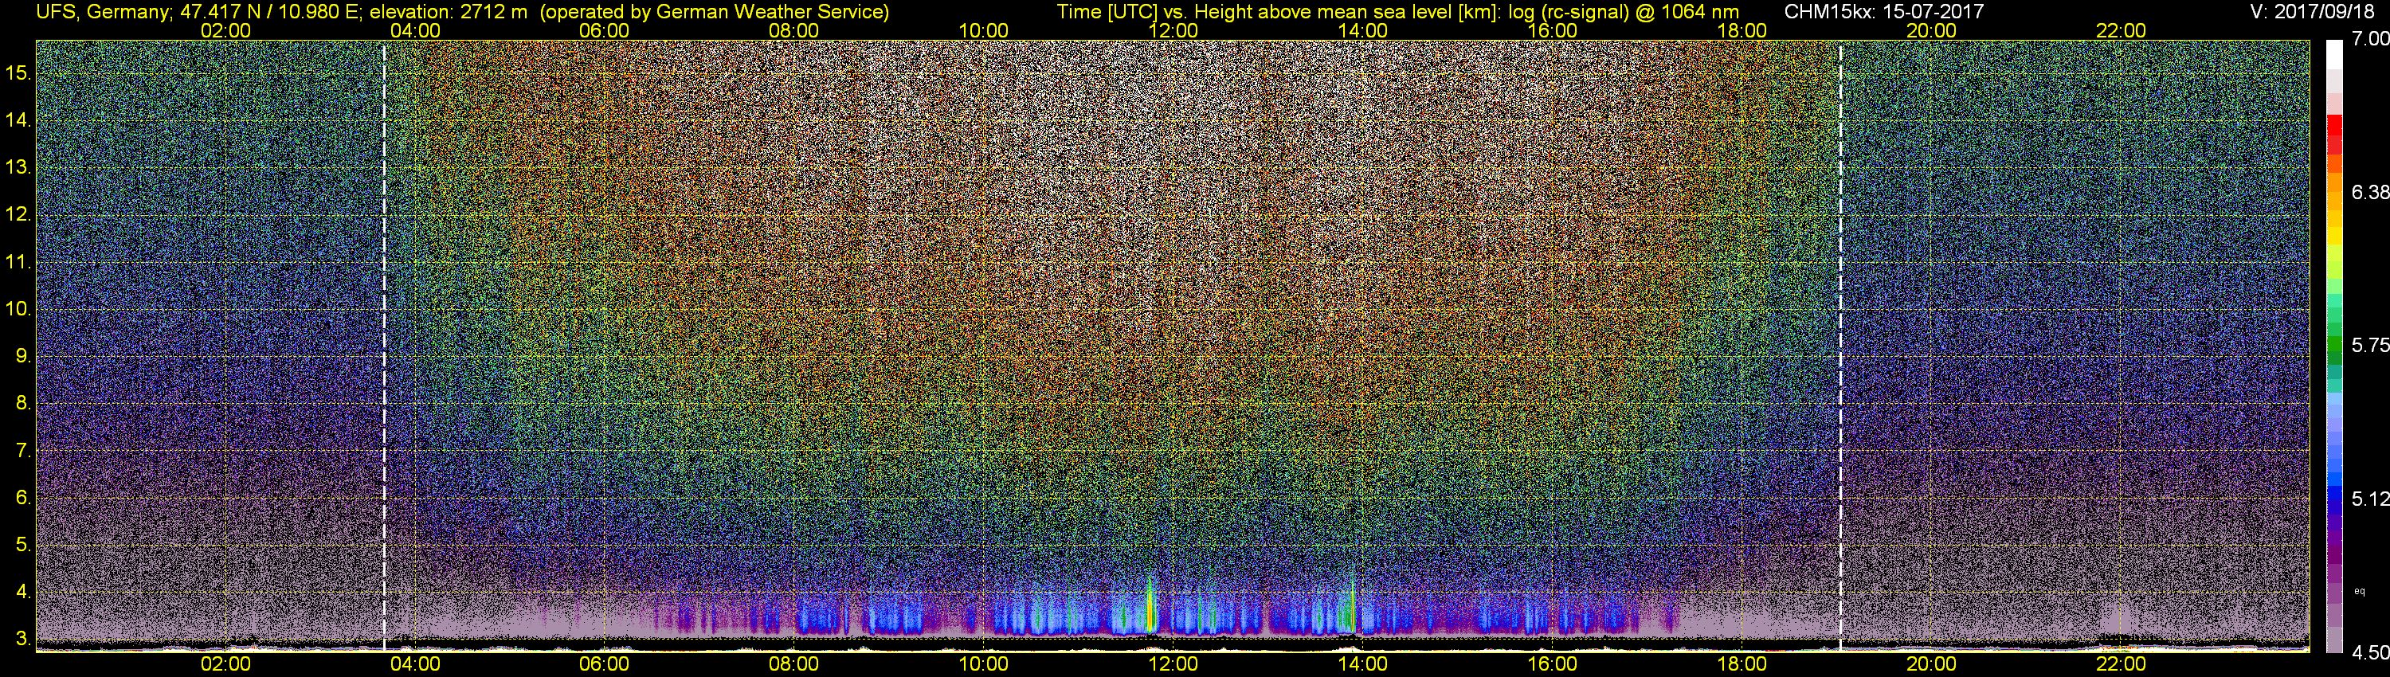The image size is (2390, 677).
Task: Click the 12:00 label on top axis
Action: [1173, 30]
